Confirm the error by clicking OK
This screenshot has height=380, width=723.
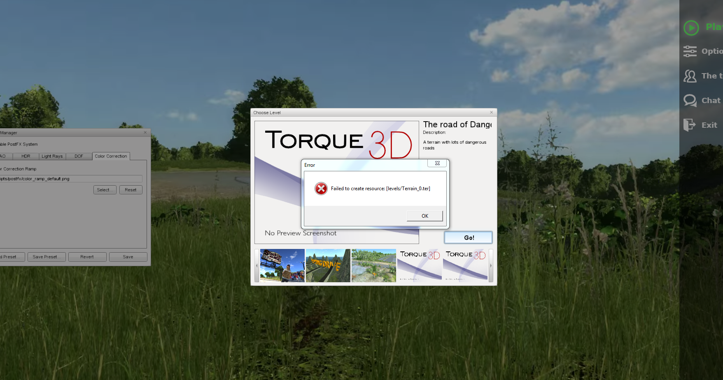pos(425,216)
